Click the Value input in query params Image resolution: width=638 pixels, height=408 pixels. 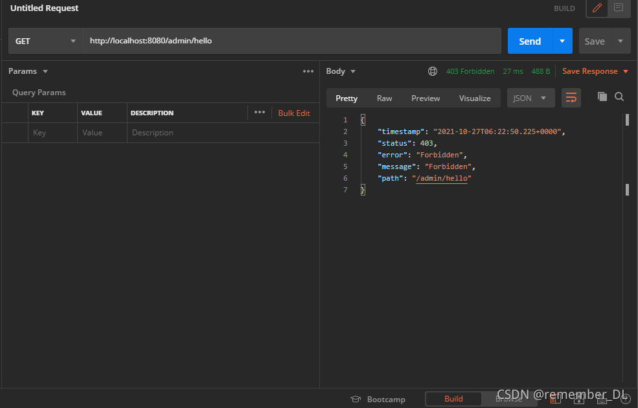[102, 133]
